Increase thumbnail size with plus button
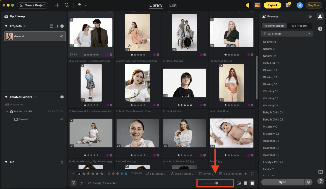This screenshot has height=189, width=326. 230,183
